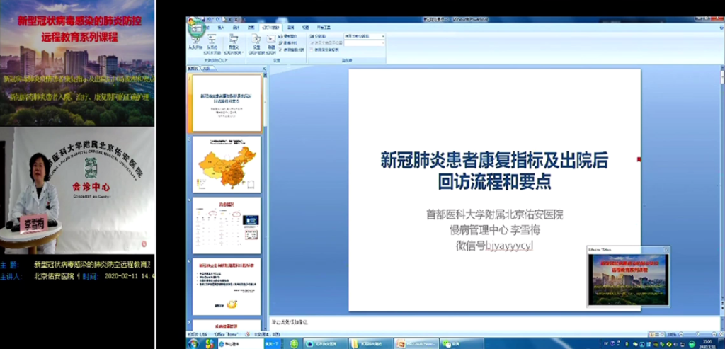This screenshot has height=349, width=725.
Task: Close the small video preview window
Action: tap(666, 250)
